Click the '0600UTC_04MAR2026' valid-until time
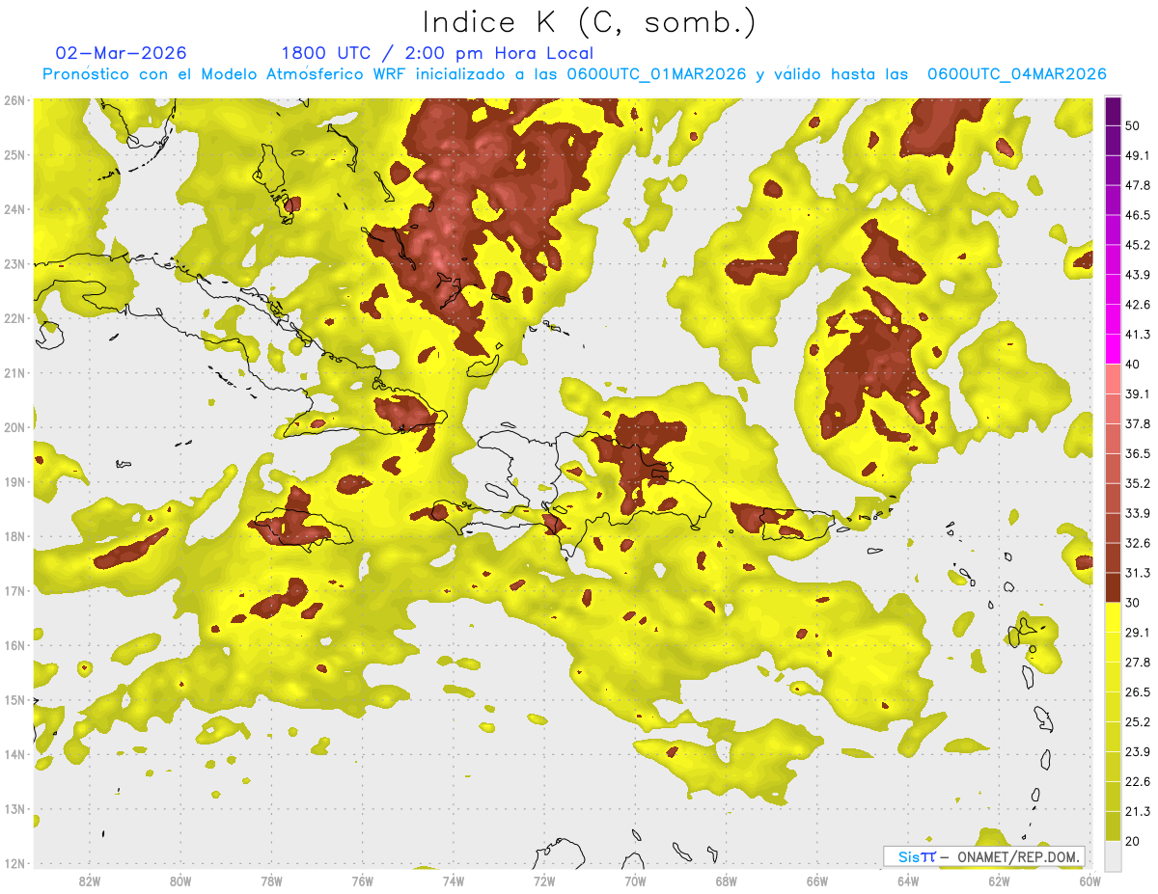1158x894 pixels. [1016, 74]
